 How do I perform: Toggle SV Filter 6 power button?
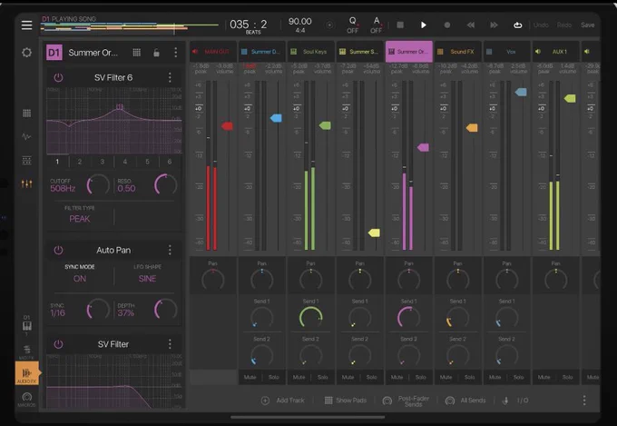[x=58, y=77]
